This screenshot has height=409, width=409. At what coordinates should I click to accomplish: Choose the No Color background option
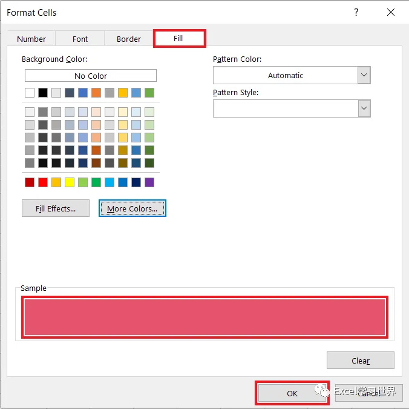point(91,76)
